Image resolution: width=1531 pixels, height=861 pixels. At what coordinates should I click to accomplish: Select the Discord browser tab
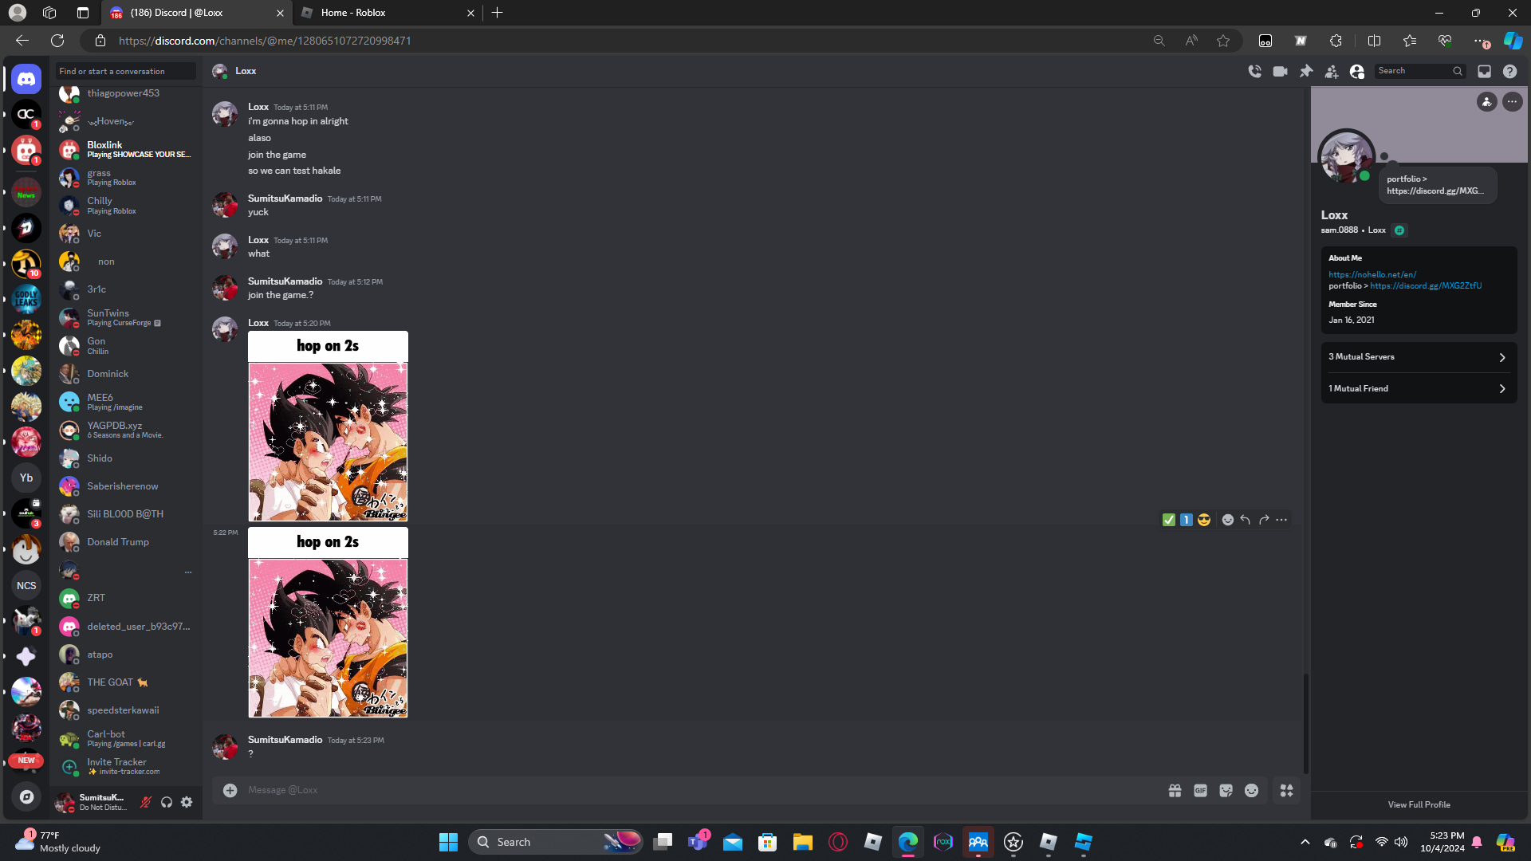tap(196, 13)
